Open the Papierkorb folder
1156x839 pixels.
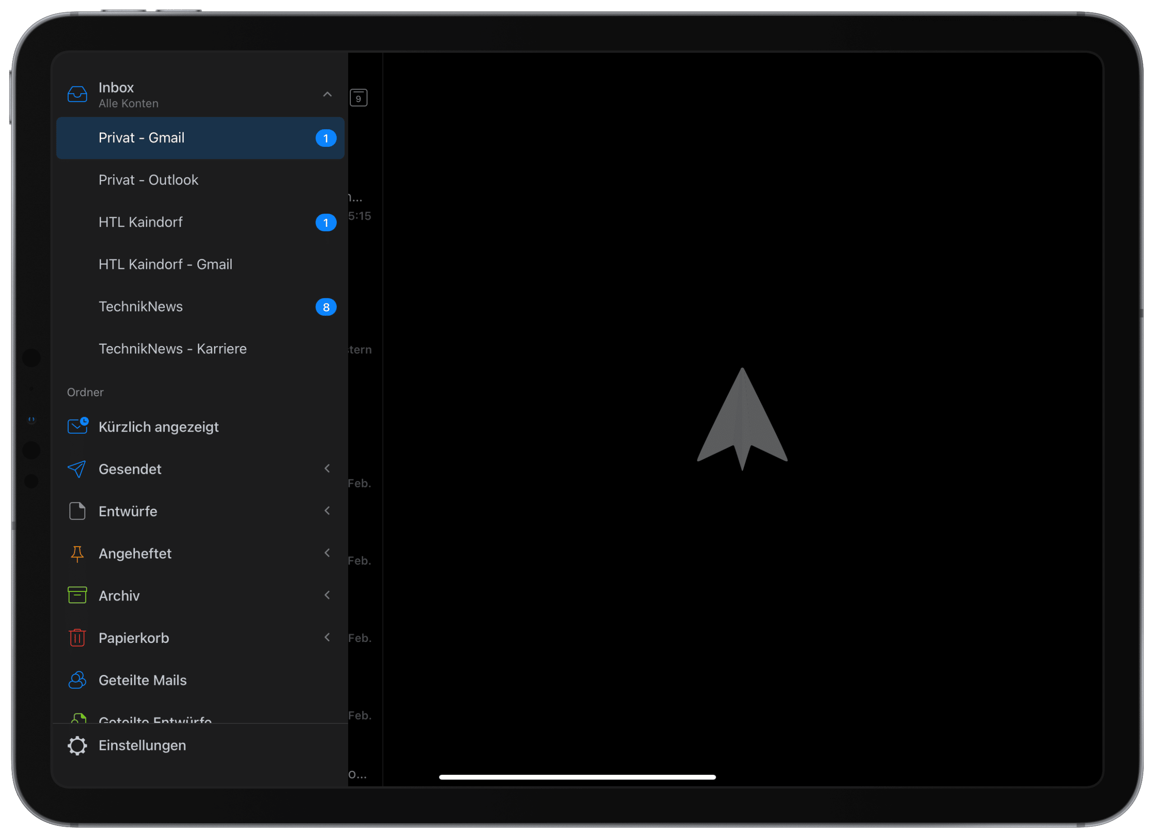200,638
